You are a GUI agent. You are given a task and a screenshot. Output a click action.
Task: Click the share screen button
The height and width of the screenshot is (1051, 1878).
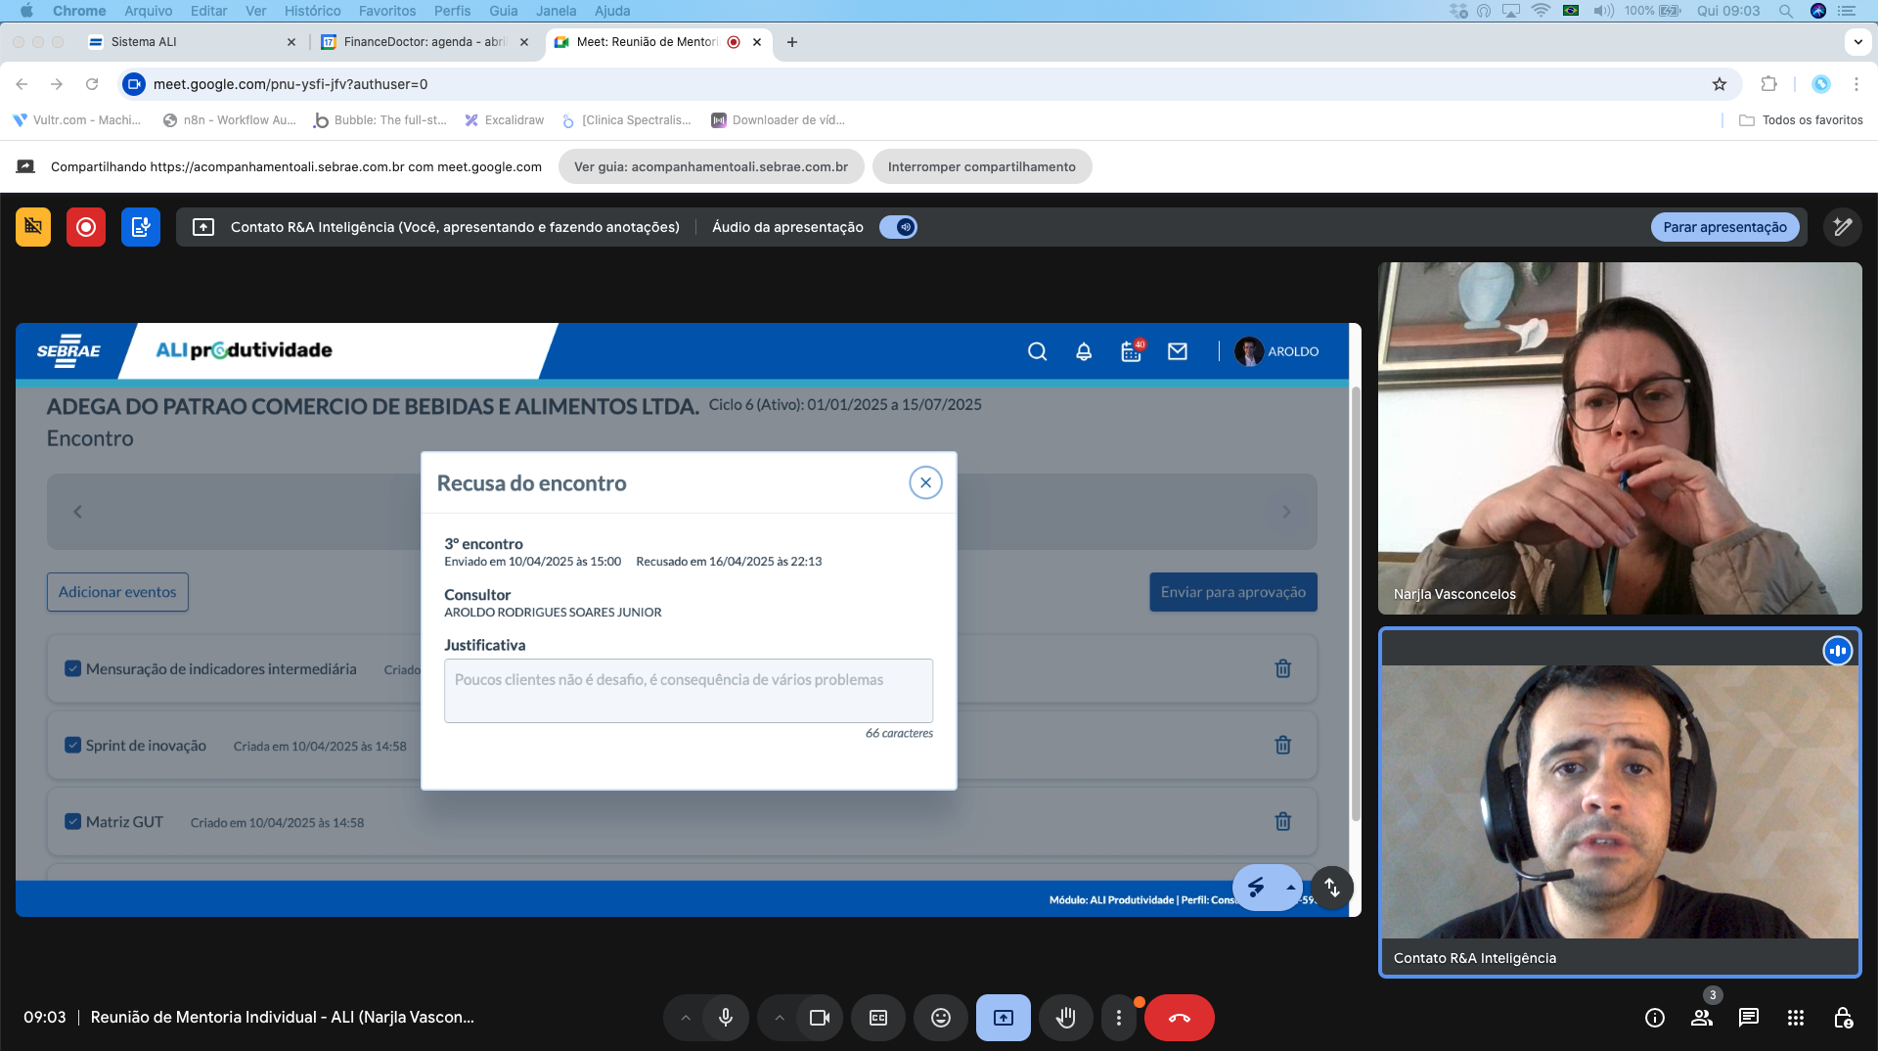click(1004, 1018)
